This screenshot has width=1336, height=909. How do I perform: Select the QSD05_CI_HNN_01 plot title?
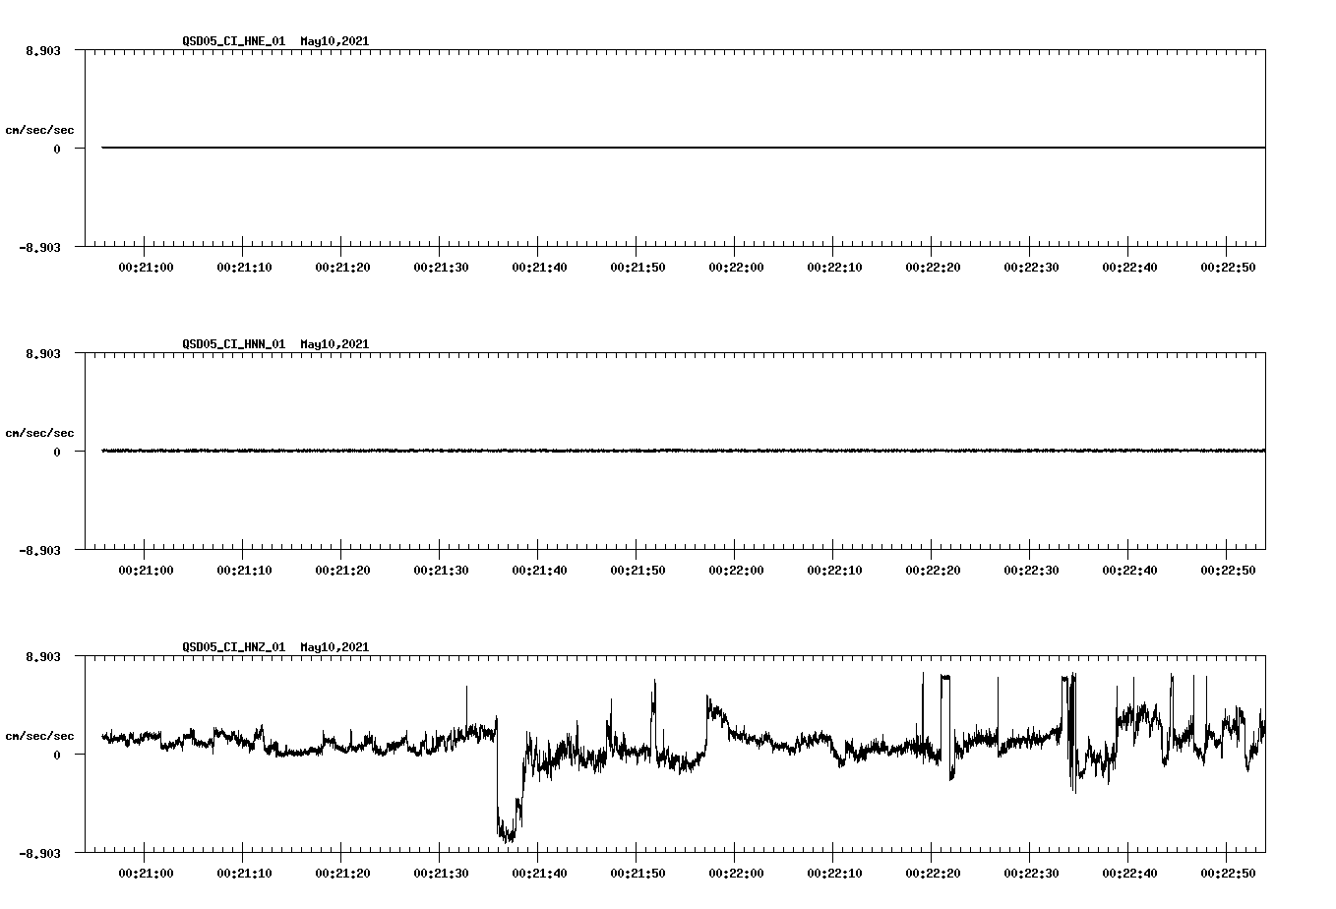pos(275,344)
